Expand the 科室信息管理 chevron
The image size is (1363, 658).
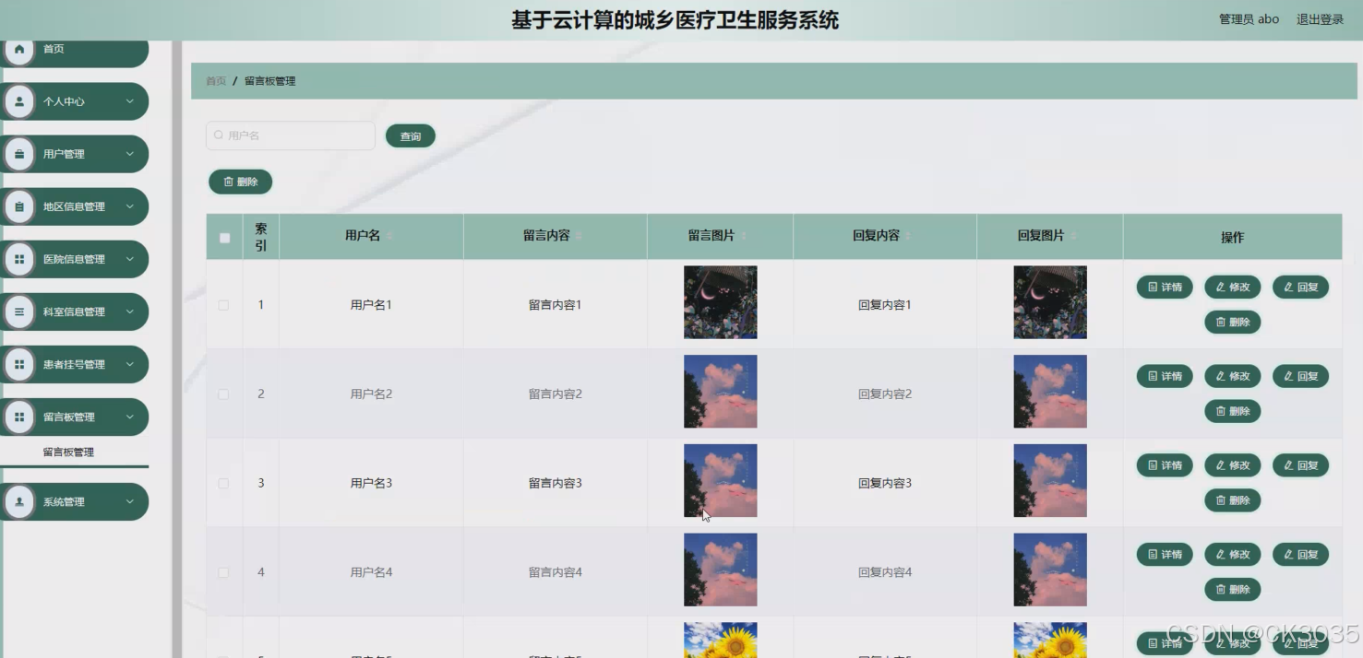click(x=130, y=311)
